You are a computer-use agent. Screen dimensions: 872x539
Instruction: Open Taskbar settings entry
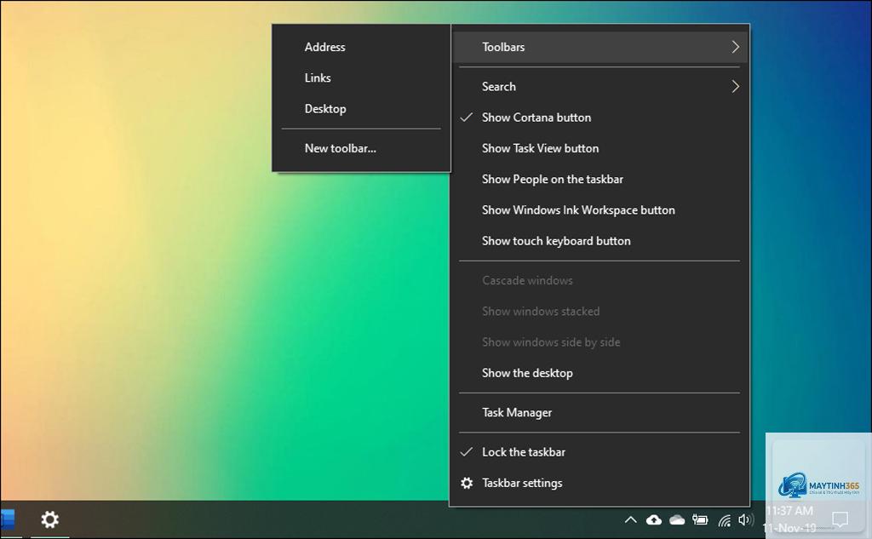[x=599, y=483]
